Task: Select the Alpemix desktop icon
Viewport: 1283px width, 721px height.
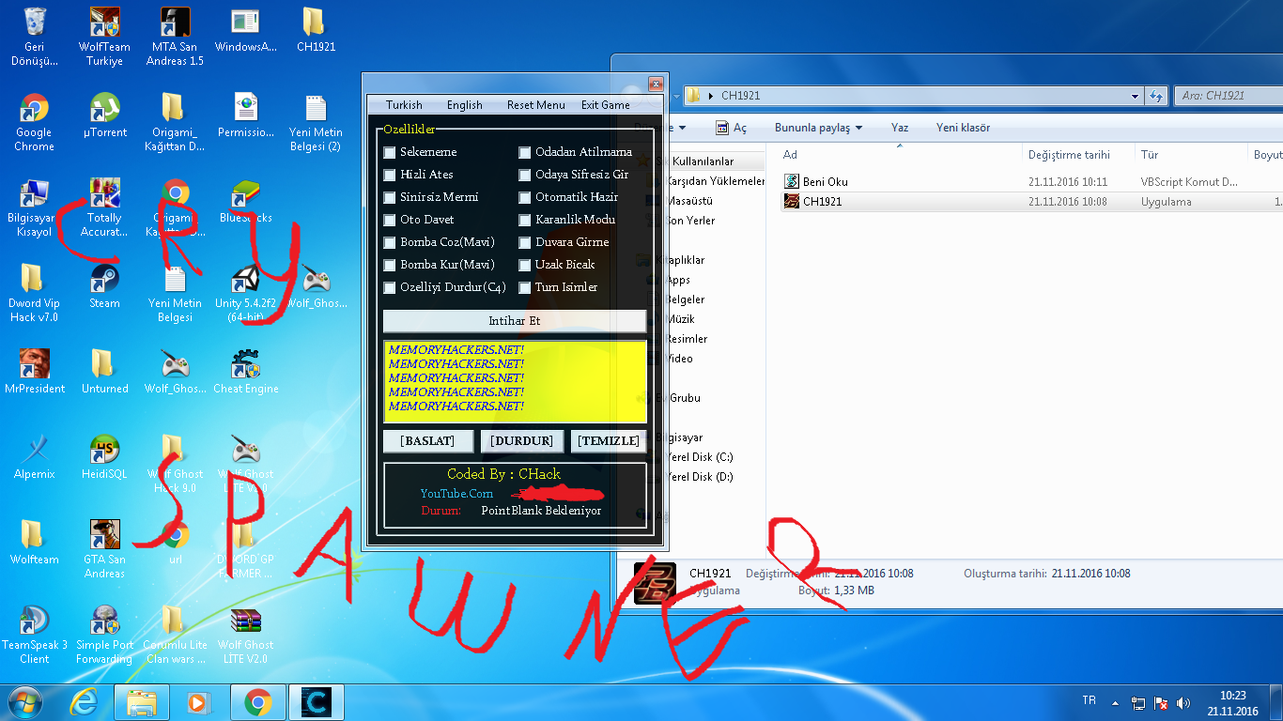Action: (34, 457)
